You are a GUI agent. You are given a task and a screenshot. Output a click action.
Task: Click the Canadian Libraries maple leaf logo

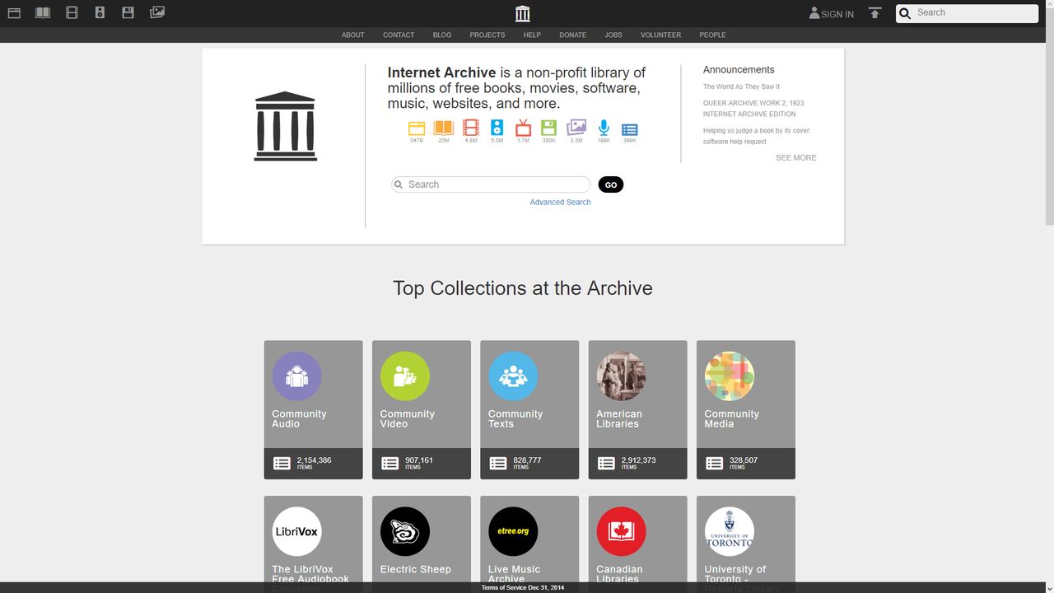[621, 531]
